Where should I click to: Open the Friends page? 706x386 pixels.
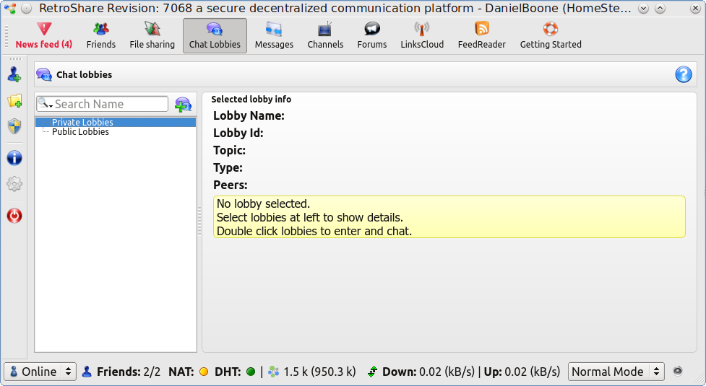101,35
